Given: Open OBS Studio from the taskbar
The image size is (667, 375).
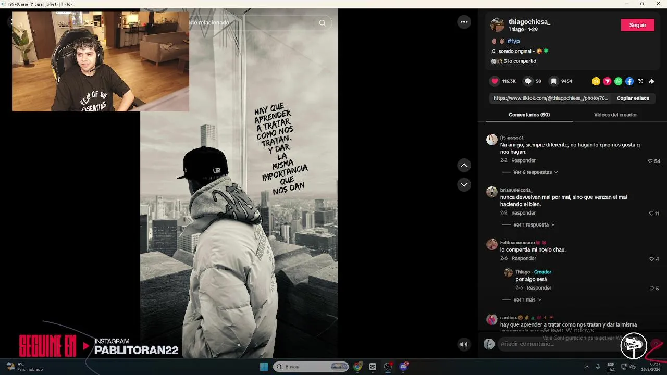Looking at the screenshot, I should pos(388,367).
